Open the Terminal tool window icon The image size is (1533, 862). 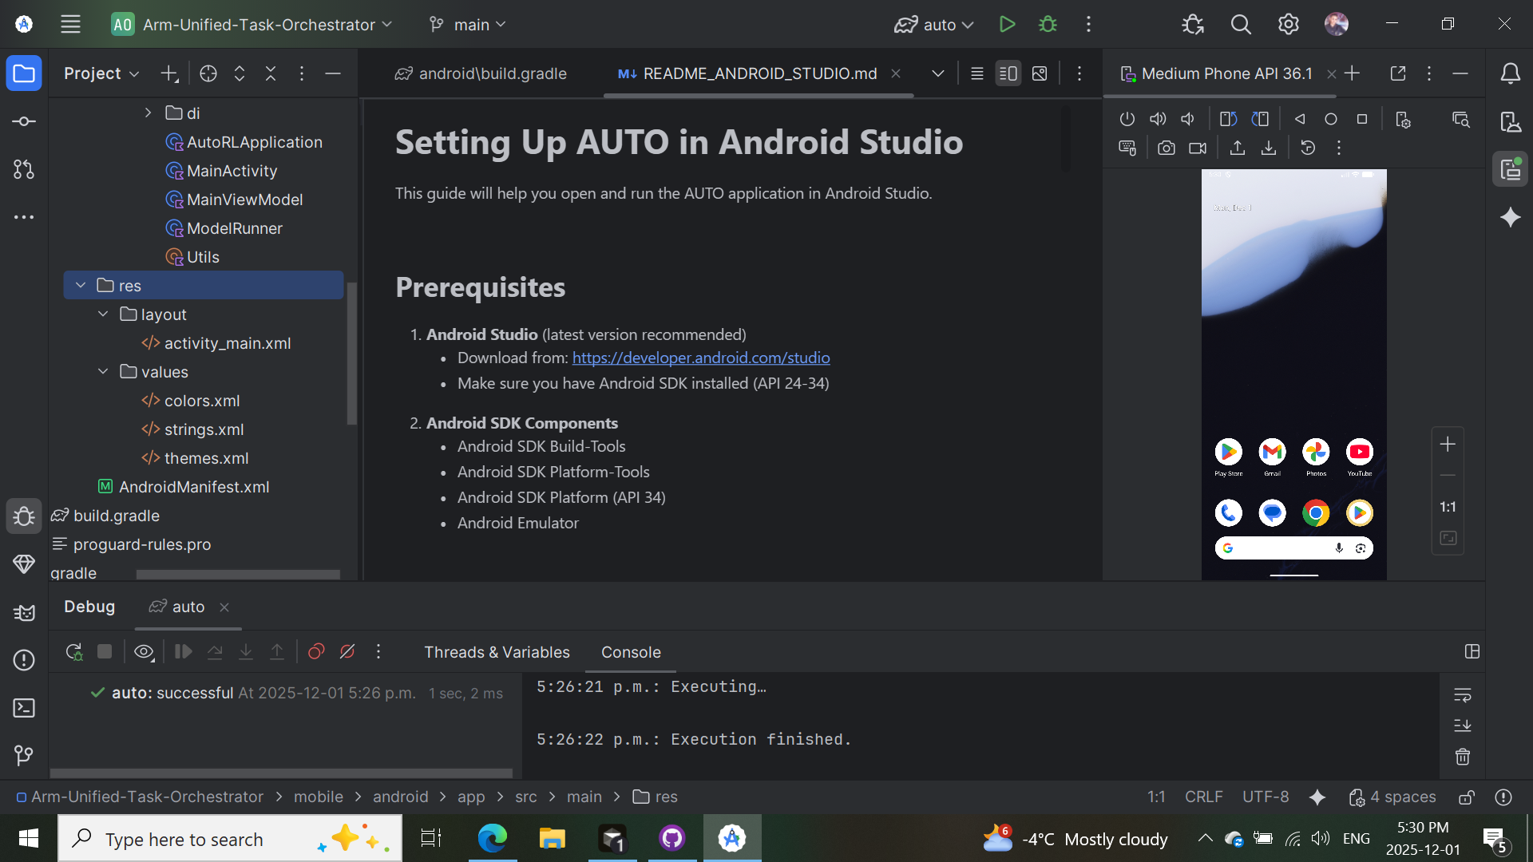[x=24, y=708]
